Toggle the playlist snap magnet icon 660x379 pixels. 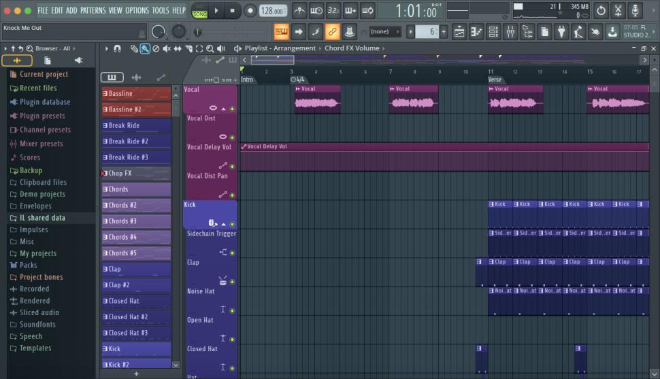tap(117, 49)
